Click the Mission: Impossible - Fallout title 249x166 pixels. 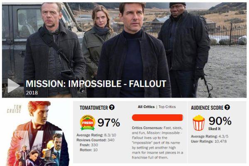coord(96,83)
